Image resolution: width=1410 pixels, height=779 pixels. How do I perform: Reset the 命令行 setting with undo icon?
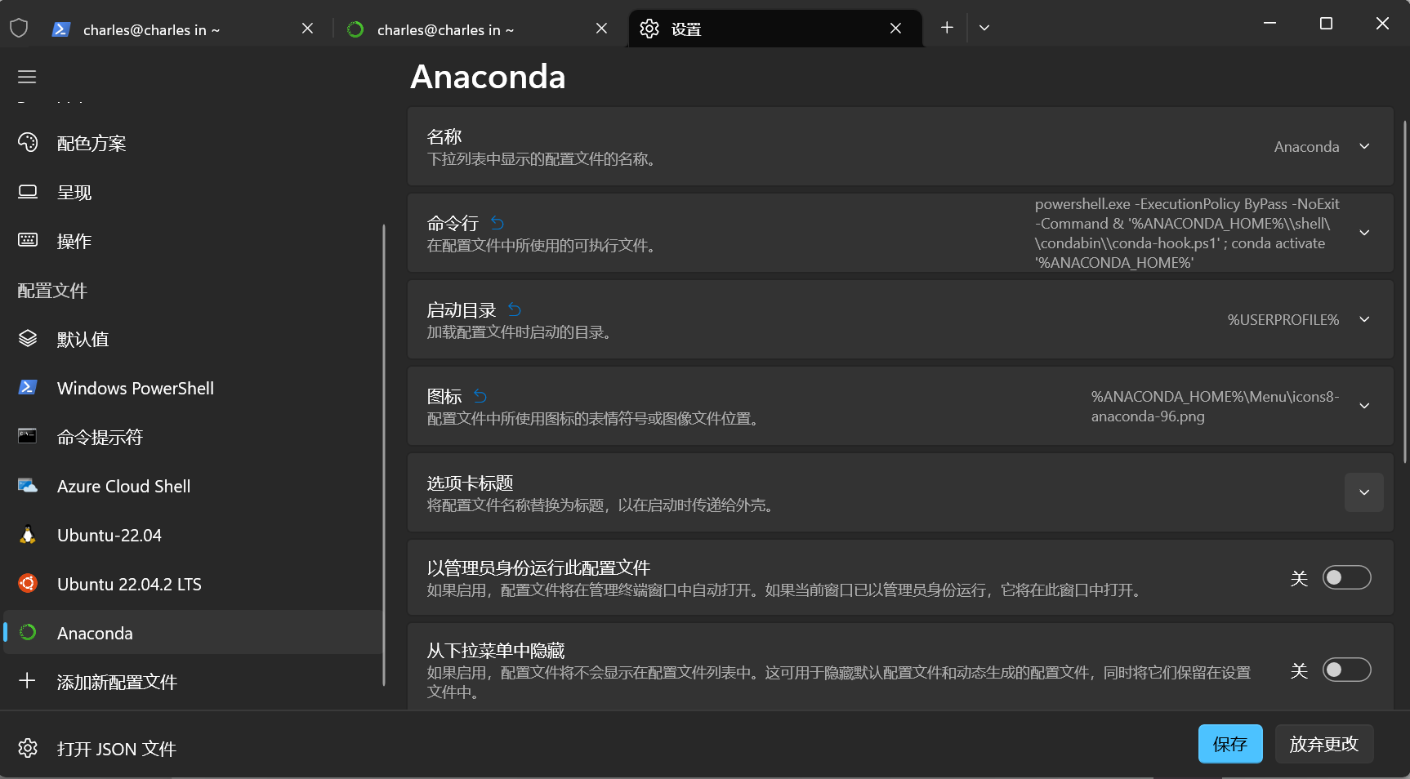point(496,222)
